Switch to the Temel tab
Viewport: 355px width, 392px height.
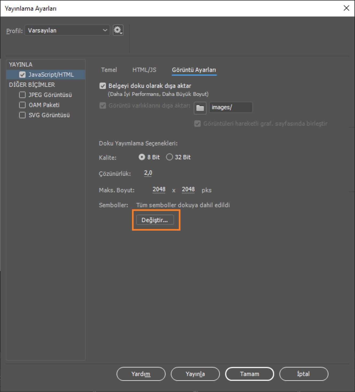coord(109,70)
